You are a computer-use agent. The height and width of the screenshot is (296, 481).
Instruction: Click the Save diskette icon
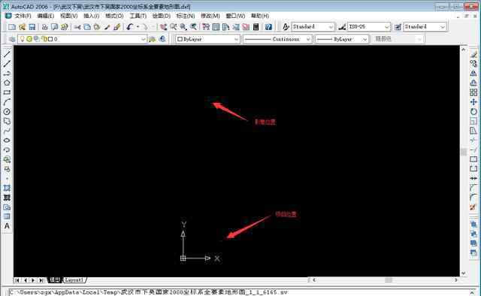[32, 27]
